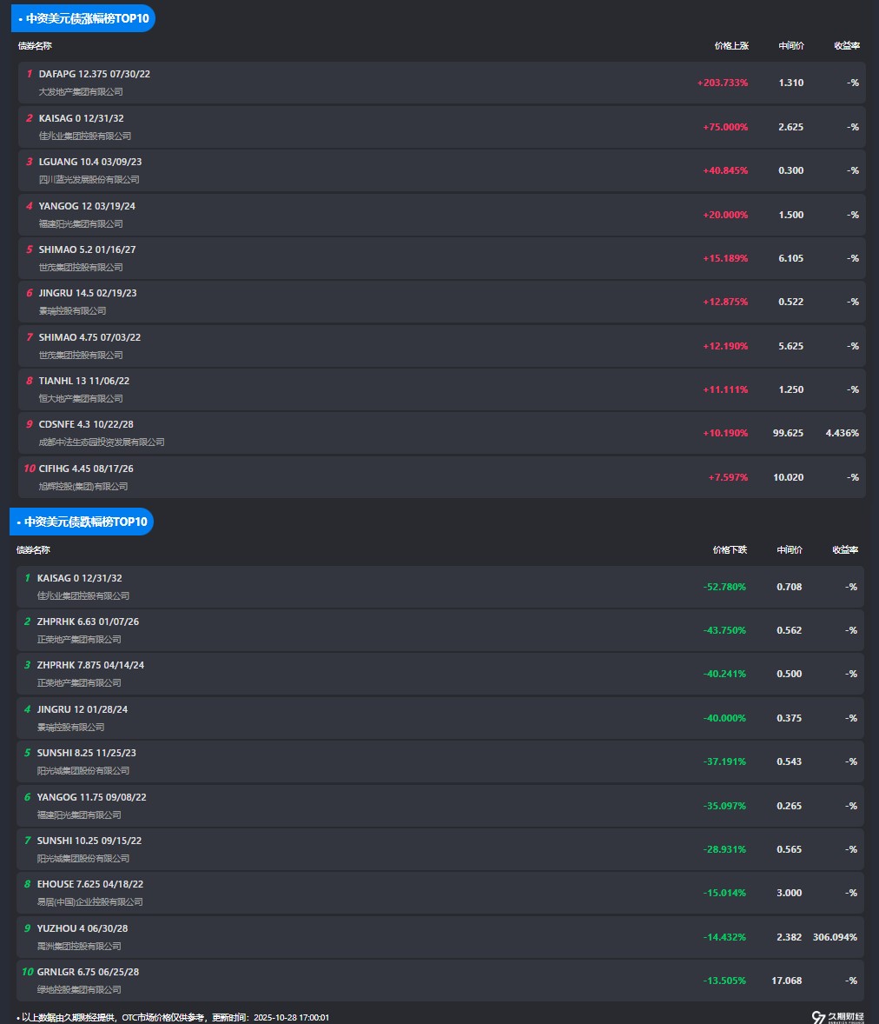Open the LGUANG 10.4 03/09/23 bond
The height and width of the screenshot is (1024, 879).
(90, 162)
